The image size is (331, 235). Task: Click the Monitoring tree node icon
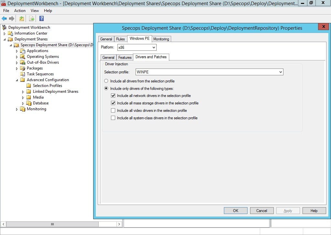(x=23, y=109)
